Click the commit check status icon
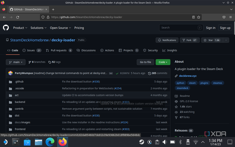This screenshot has width=235, height=147. [117, 73]
